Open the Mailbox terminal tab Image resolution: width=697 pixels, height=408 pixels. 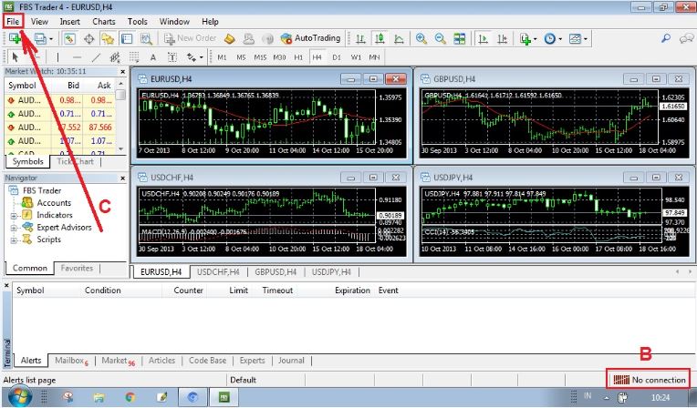[71, 361]
